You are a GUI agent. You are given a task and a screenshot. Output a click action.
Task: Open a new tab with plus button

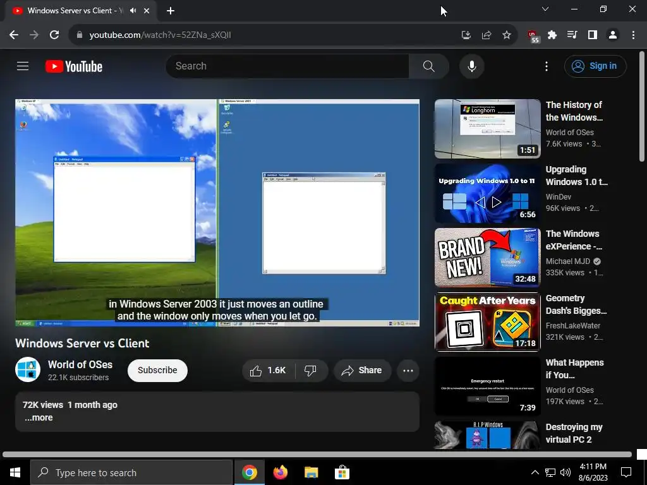click(x=171, y=11)
